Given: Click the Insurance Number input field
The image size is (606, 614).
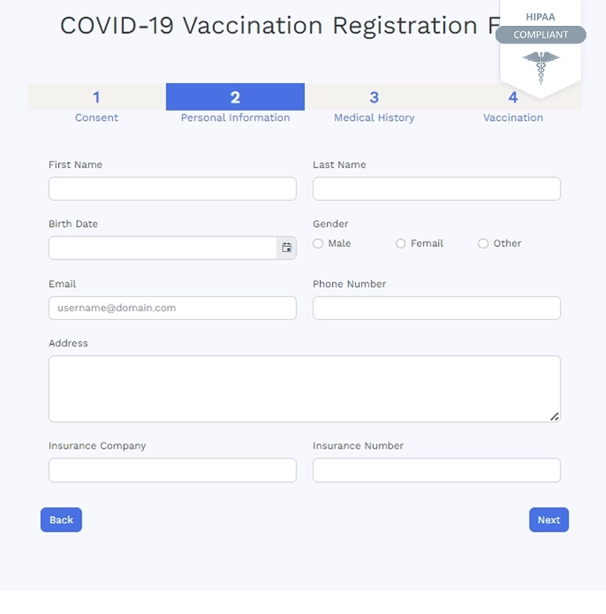Looking at the screenshot, I should (437, 470).
